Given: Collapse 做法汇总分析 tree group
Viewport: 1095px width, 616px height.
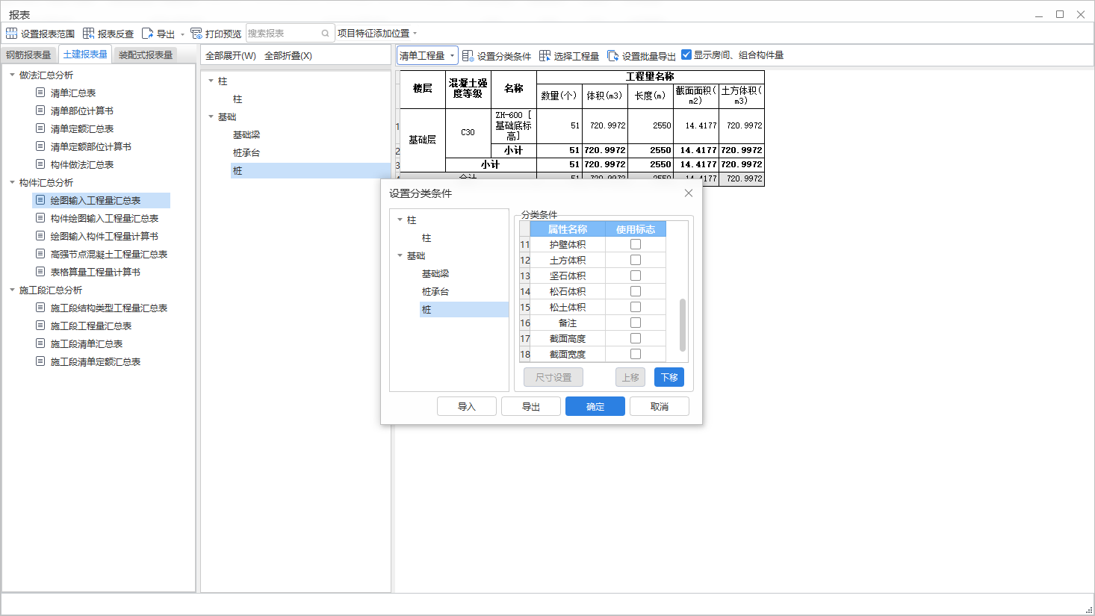Looking at the screenshot, I should (12, 75).
